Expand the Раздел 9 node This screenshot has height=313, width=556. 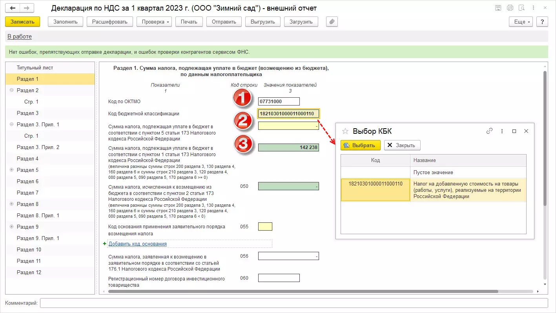(x=11, y=227)
